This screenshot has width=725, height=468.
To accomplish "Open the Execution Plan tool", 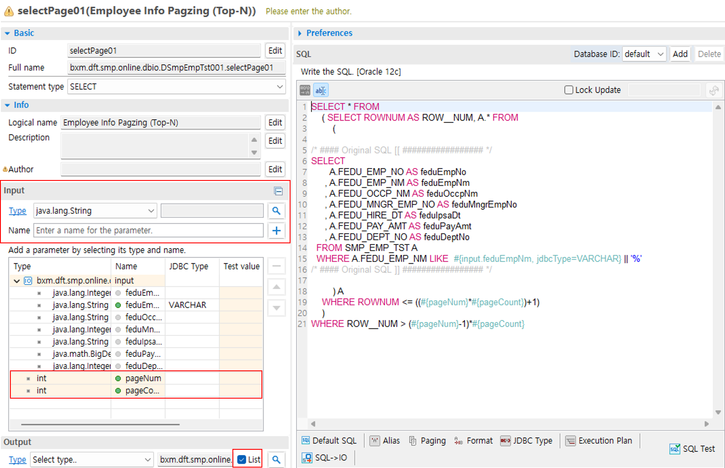I will click(x=599, y=441).
